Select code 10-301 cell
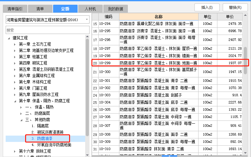251x157 pixels. click(109, 81)
